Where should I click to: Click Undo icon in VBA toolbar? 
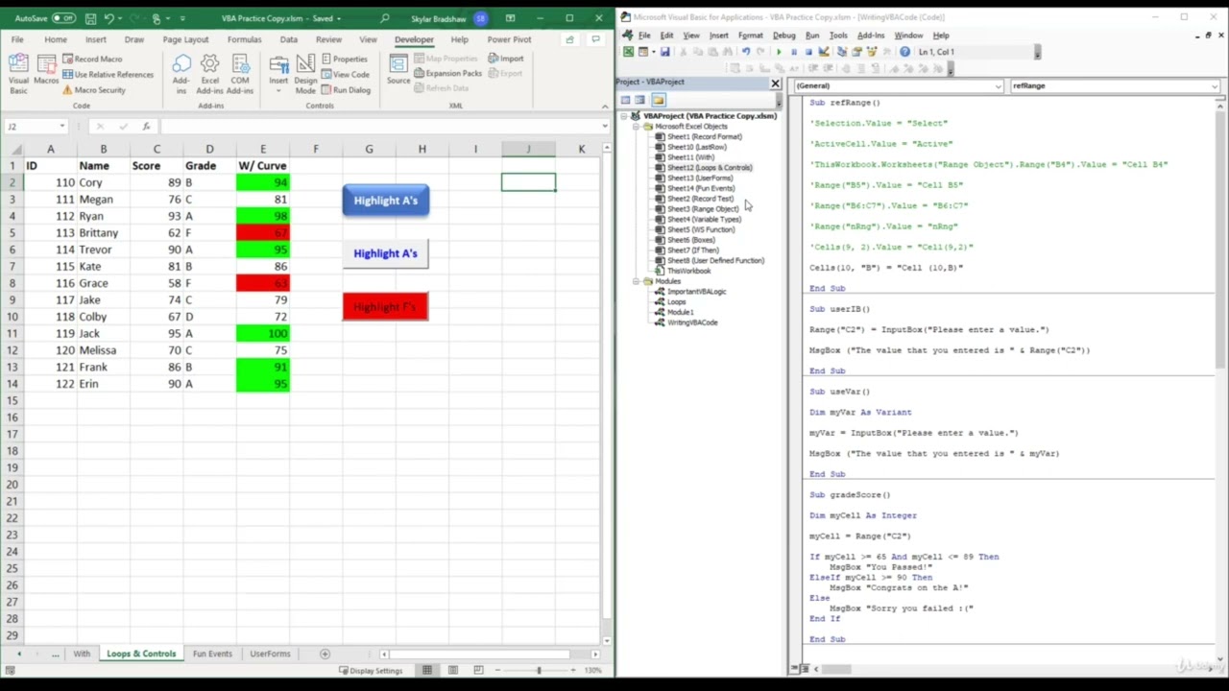(745, 52)
